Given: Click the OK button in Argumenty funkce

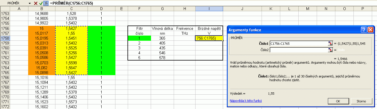Looking at the screenshot, I should pyautogui.click(x=338, y=101).
